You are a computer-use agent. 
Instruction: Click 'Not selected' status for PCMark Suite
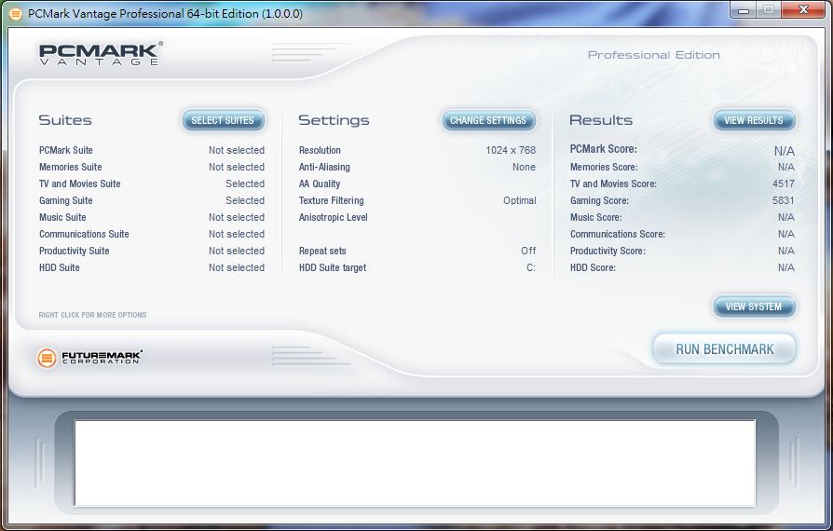click(x=237, y=150)
